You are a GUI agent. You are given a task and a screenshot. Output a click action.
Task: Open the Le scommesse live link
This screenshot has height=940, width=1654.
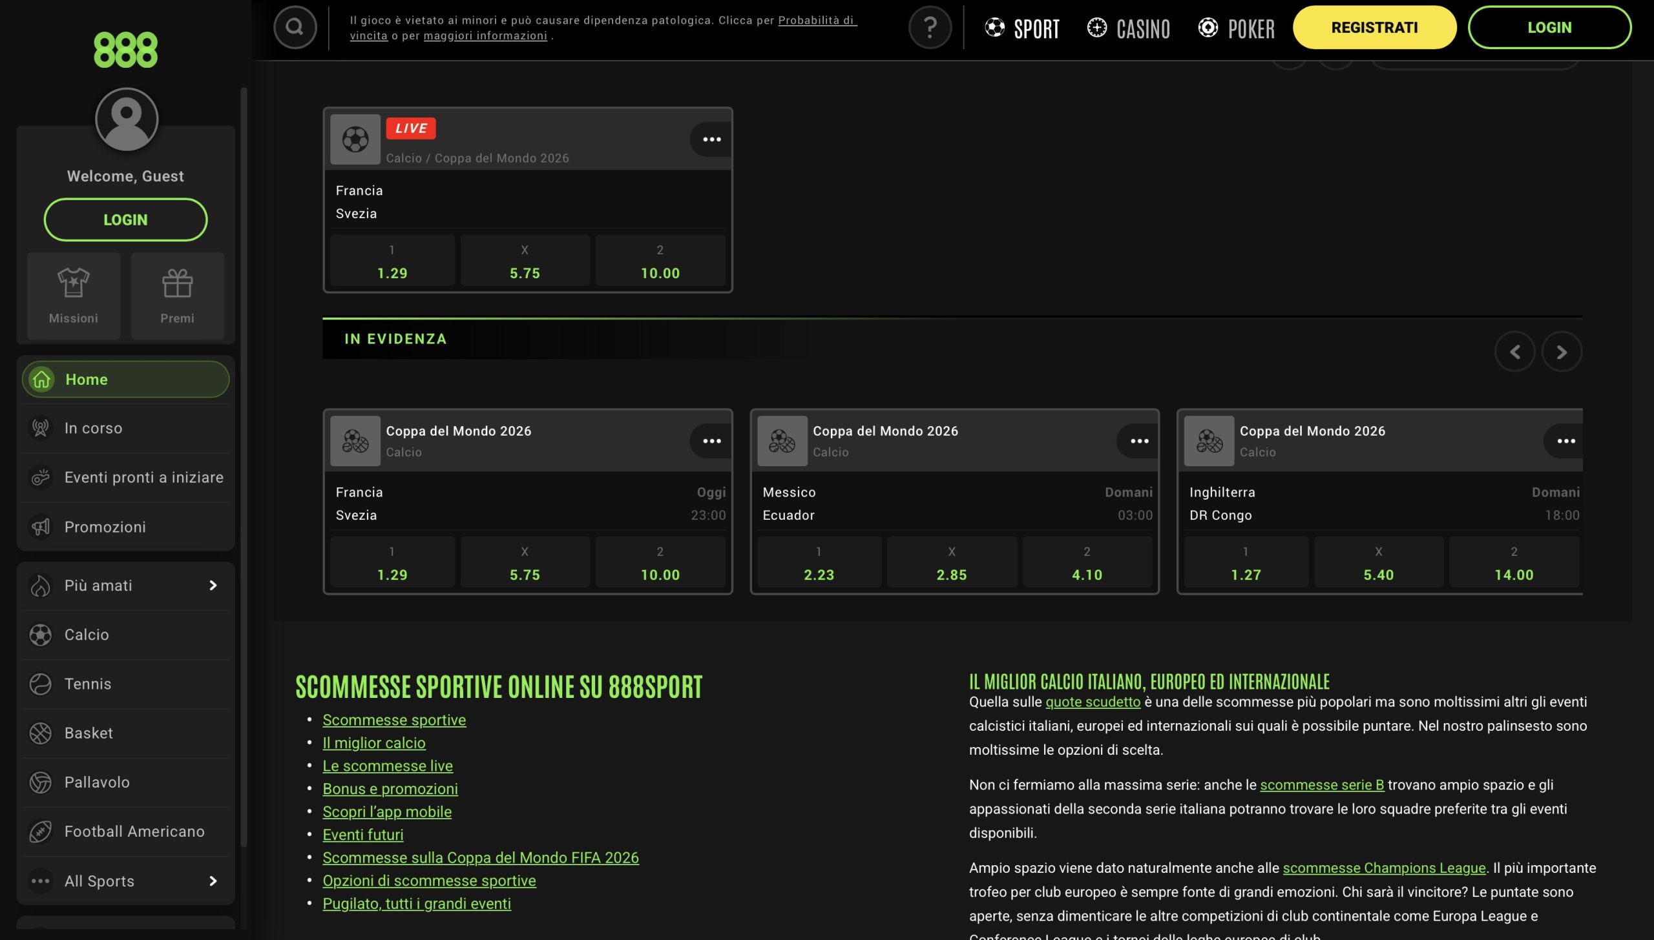388,766
